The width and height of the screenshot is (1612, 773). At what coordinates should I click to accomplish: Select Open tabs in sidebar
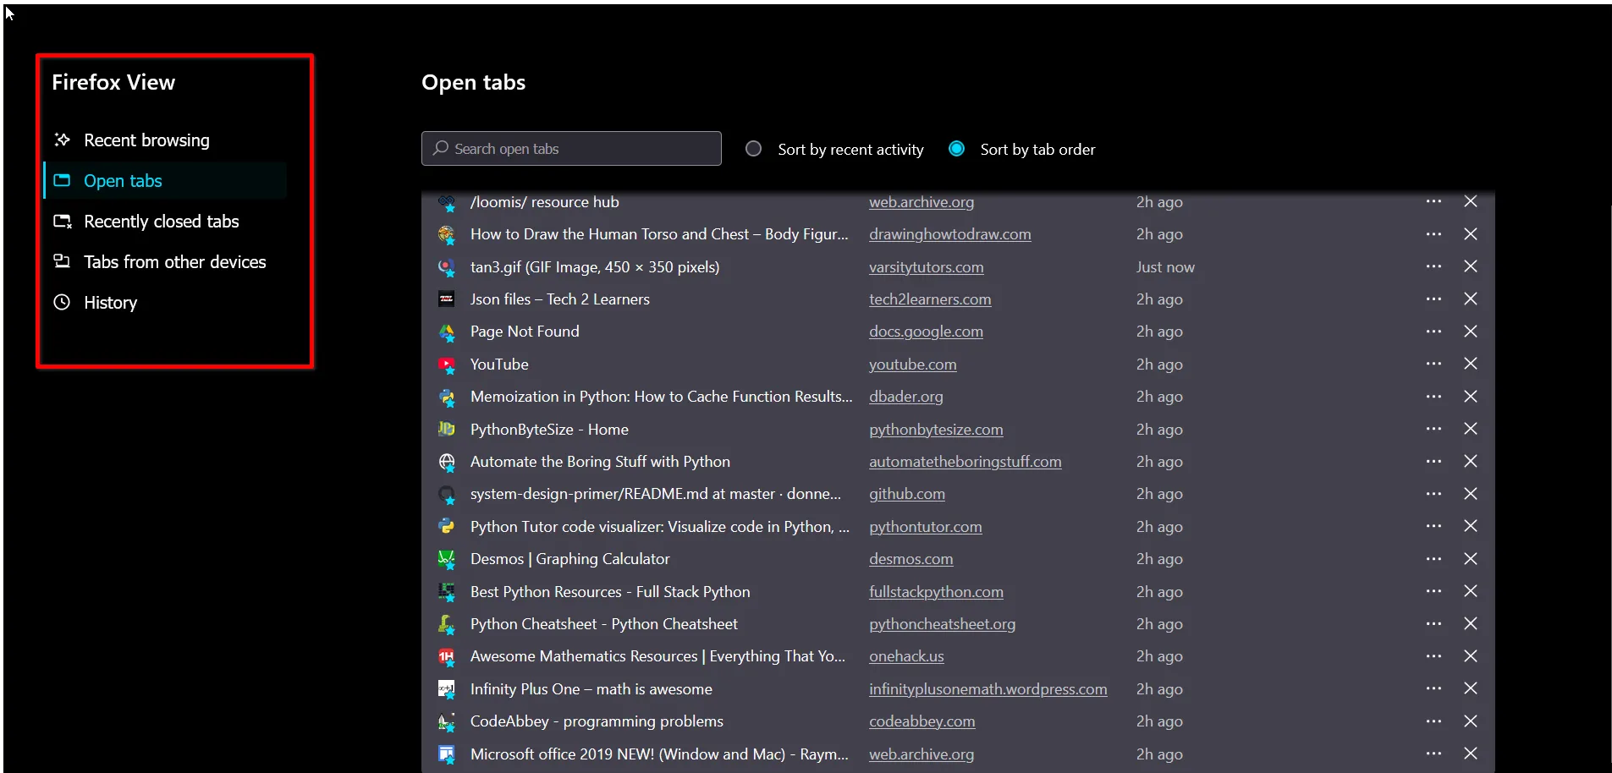[165, 180]
